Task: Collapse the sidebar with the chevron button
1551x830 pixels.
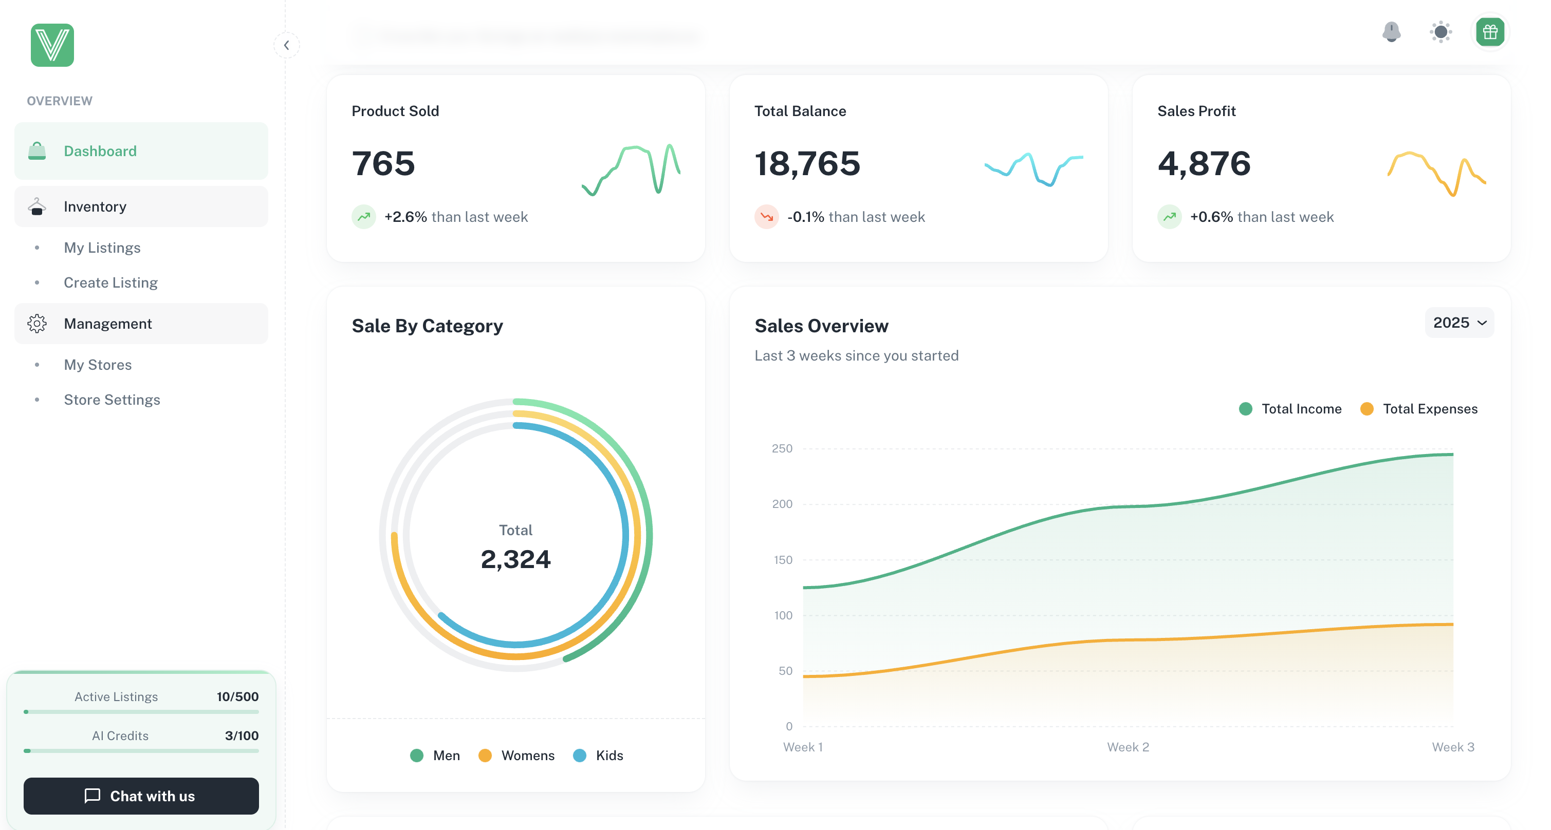Action: [287, 45]
